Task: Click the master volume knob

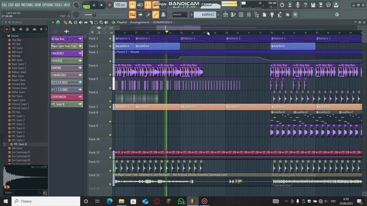Action: [76, 5]
